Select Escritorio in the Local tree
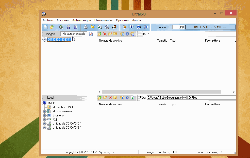The image size is (250, 158). tap(58, 115)
